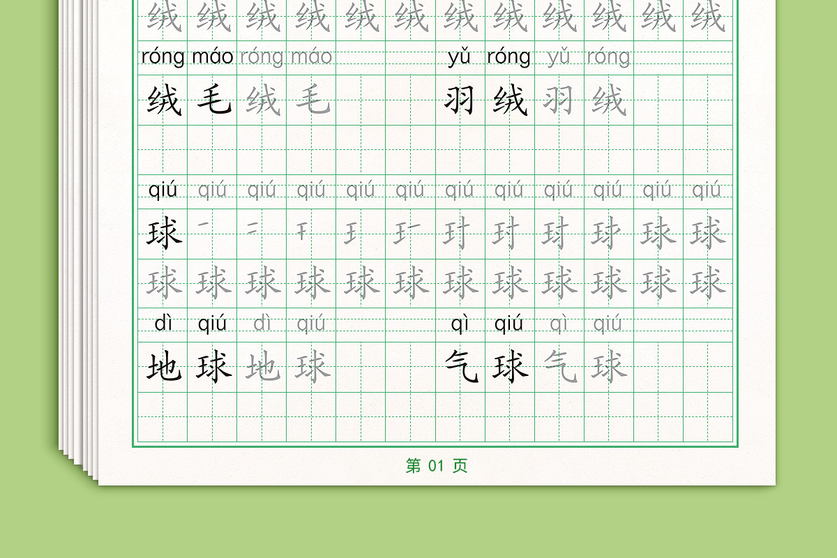Select black "qiú" beside black "qì"
The width and height of the screenshot is (837, 558).
point(508,324)
